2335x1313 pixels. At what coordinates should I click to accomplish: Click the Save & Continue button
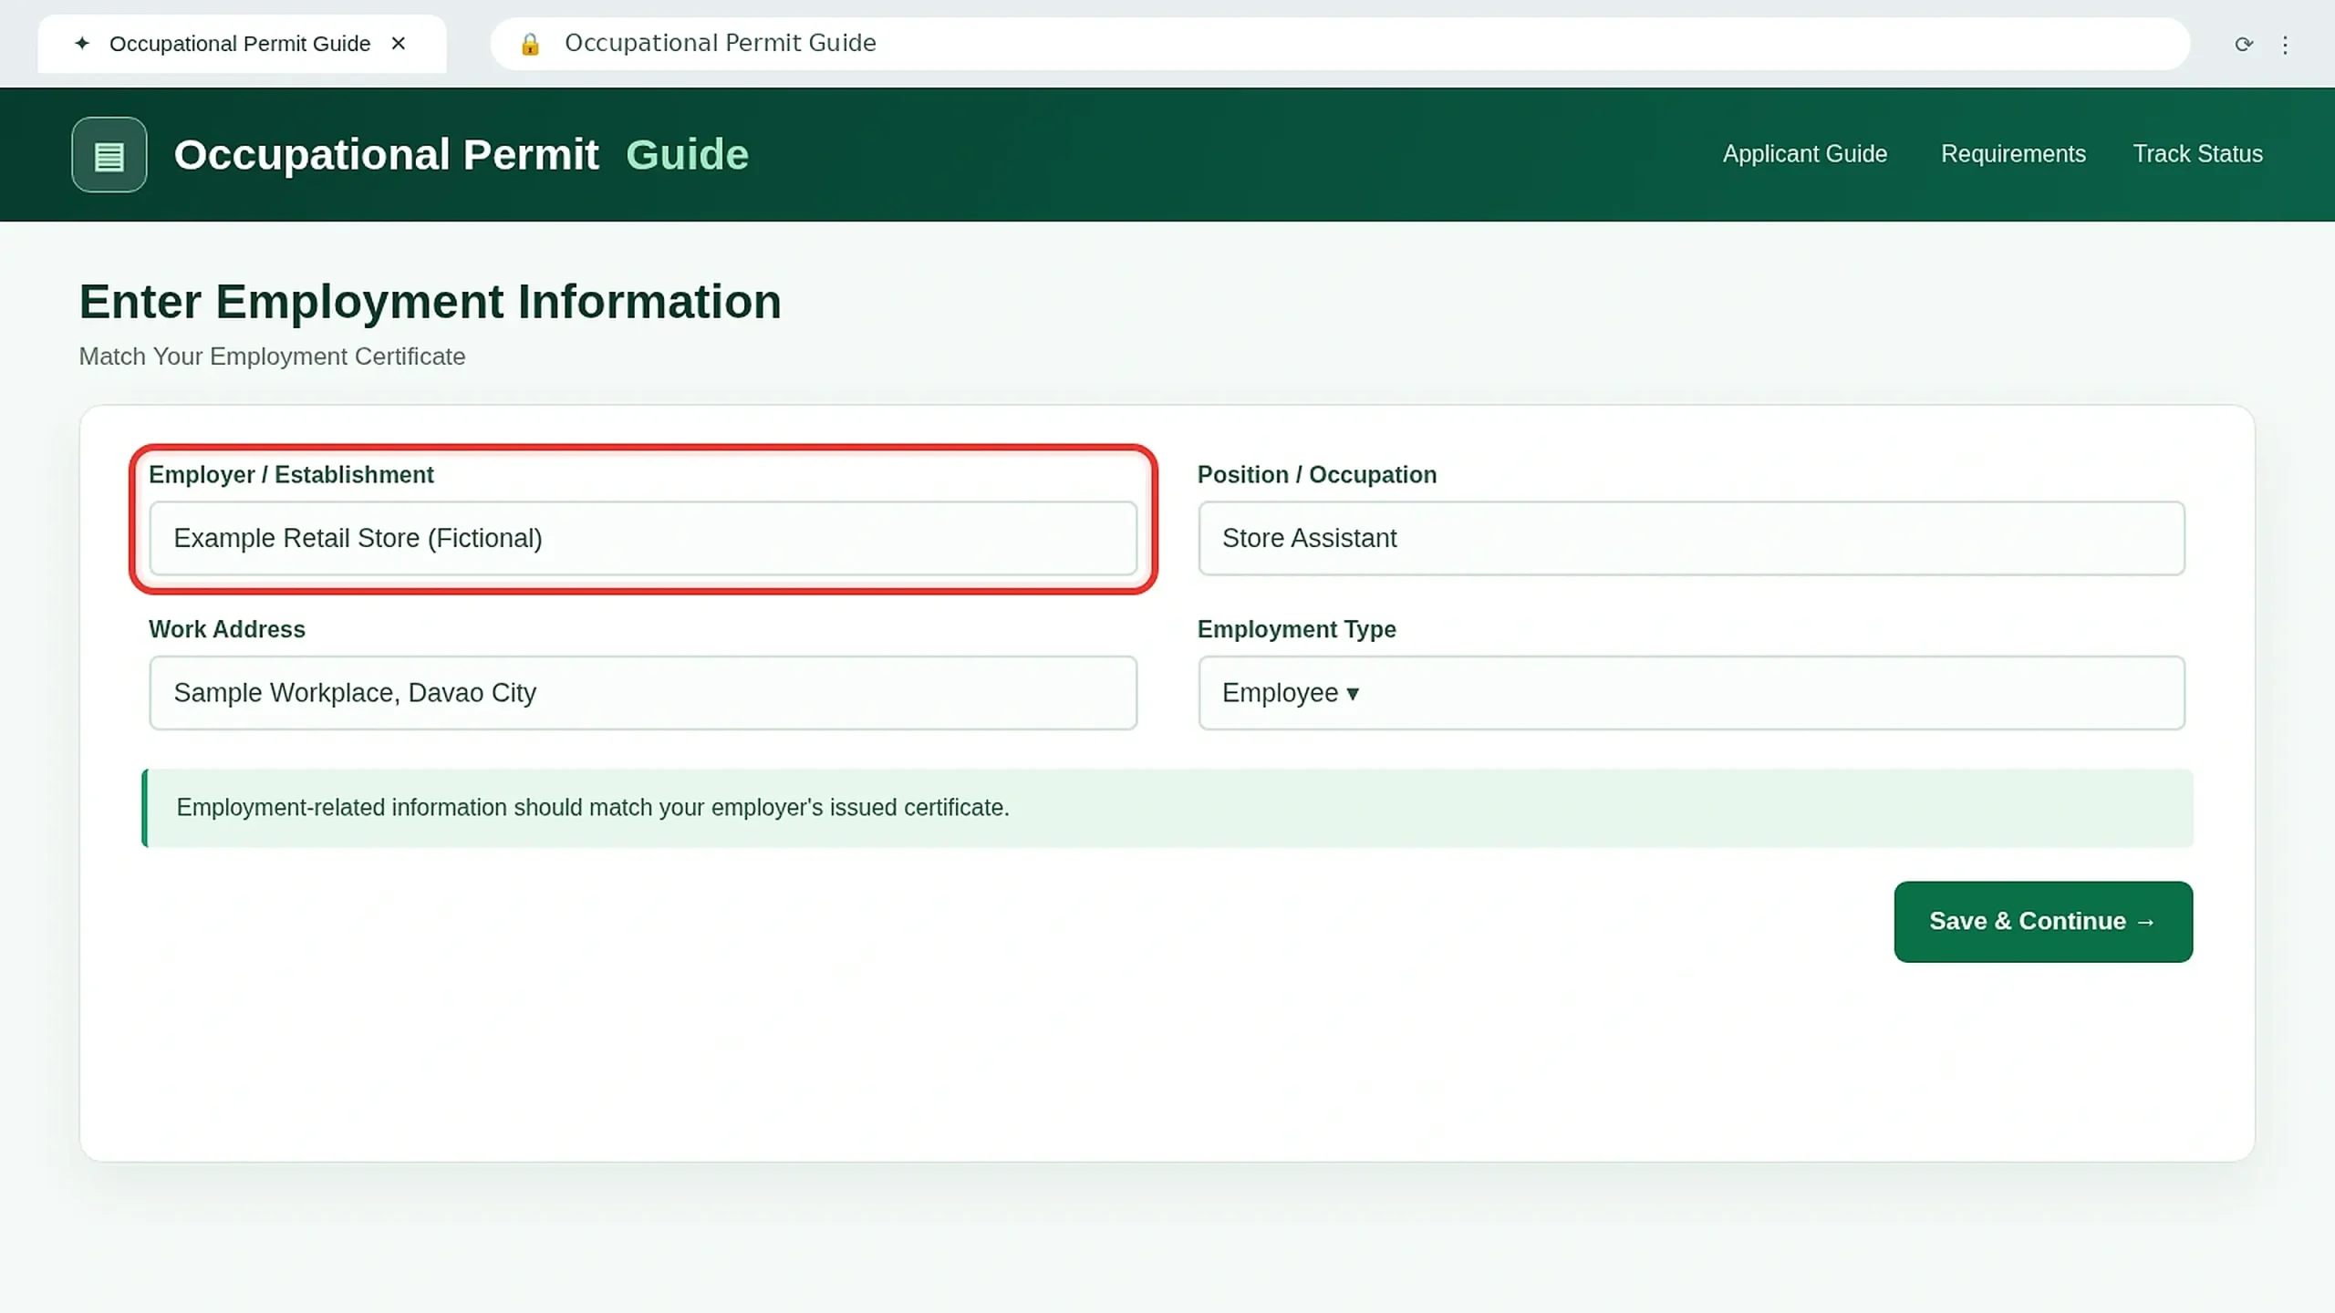point(2043,922)
